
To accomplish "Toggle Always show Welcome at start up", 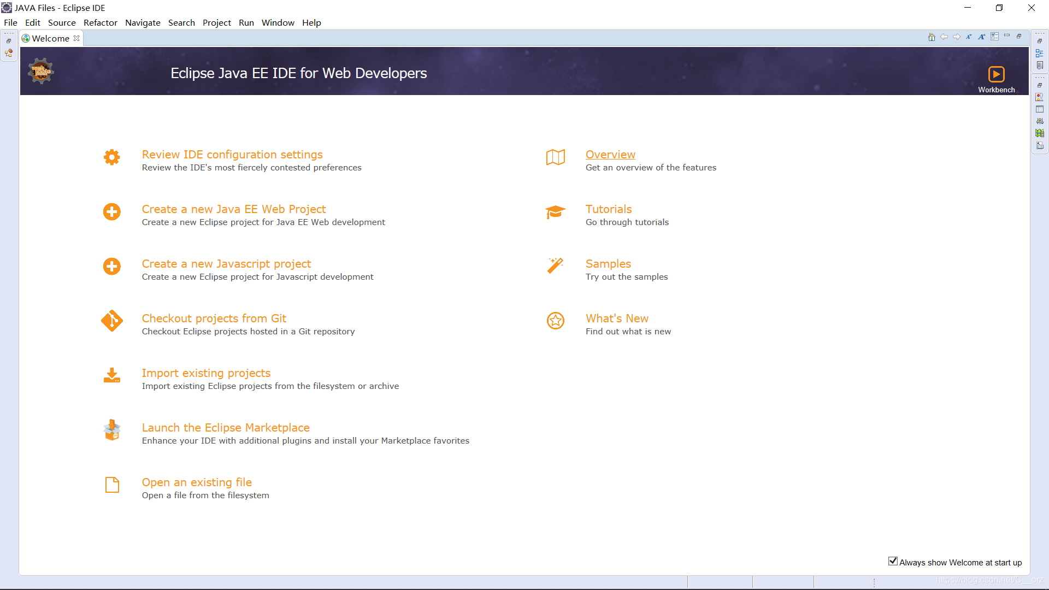I will coord(893,562).
